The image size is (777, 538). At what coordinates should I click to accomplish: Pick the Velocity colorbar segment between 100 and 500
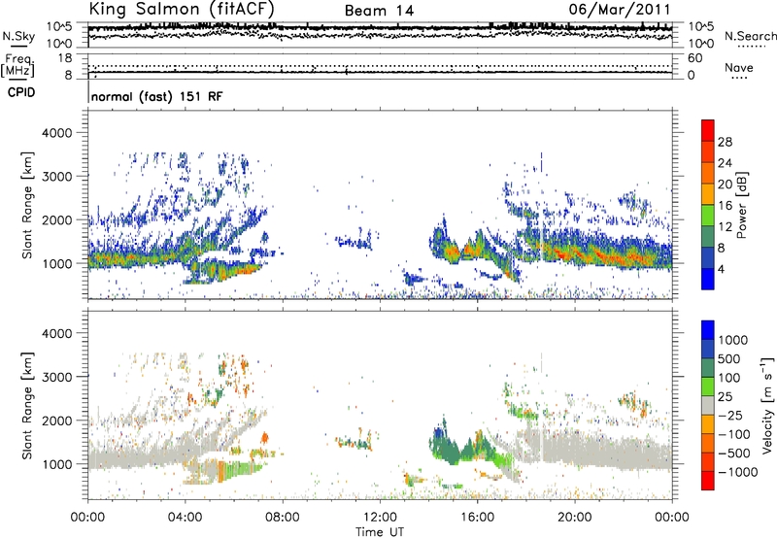point(708,368)
